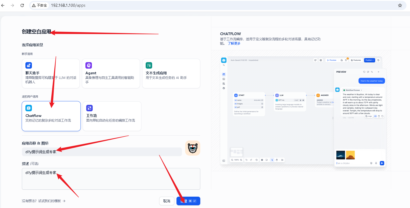Click the microphone icon in the preview chat
This screenshot has width=410, height=208.
[x=376, y=163]
